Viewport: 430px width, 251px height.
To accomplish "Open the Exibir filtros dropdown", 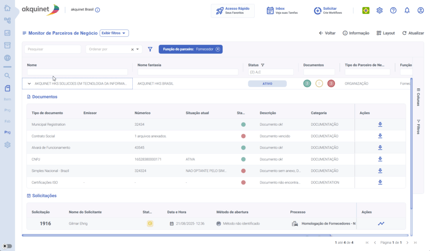I will 114,33.
